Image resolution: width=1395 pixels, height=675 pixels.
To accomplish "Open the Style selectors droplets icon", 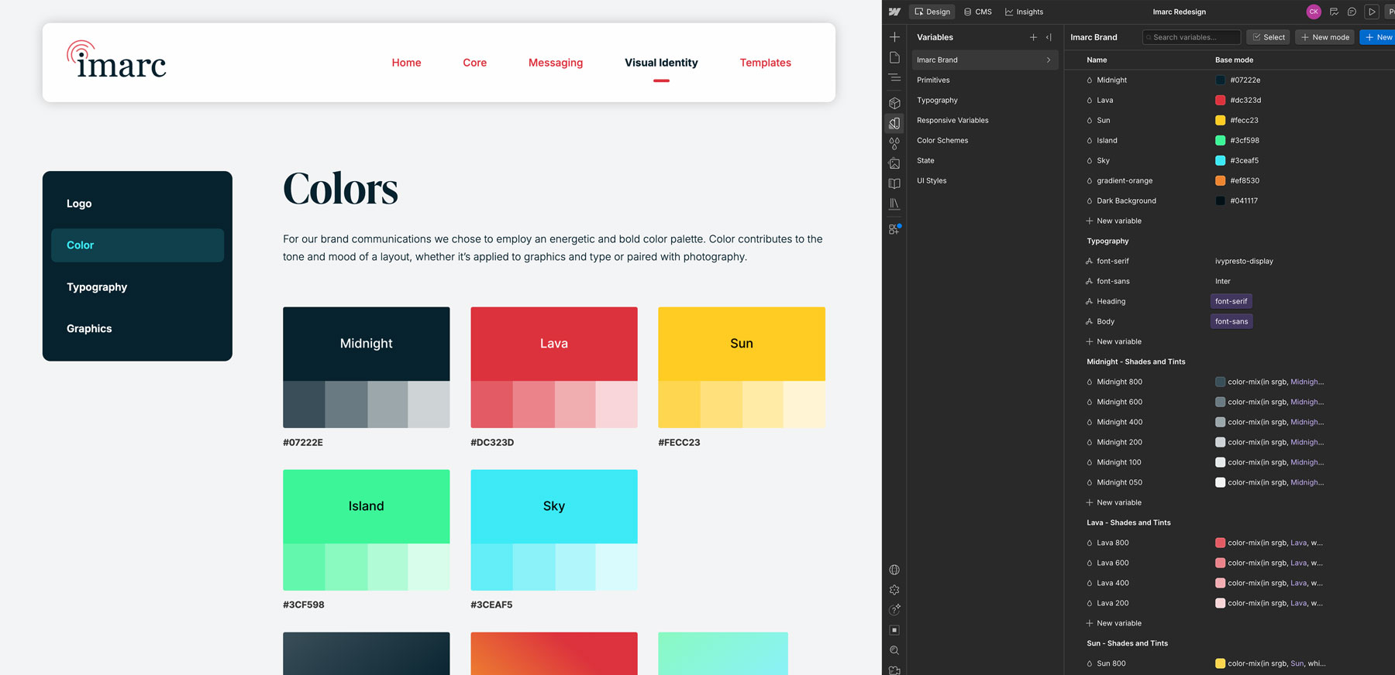I will pos(894,143).
